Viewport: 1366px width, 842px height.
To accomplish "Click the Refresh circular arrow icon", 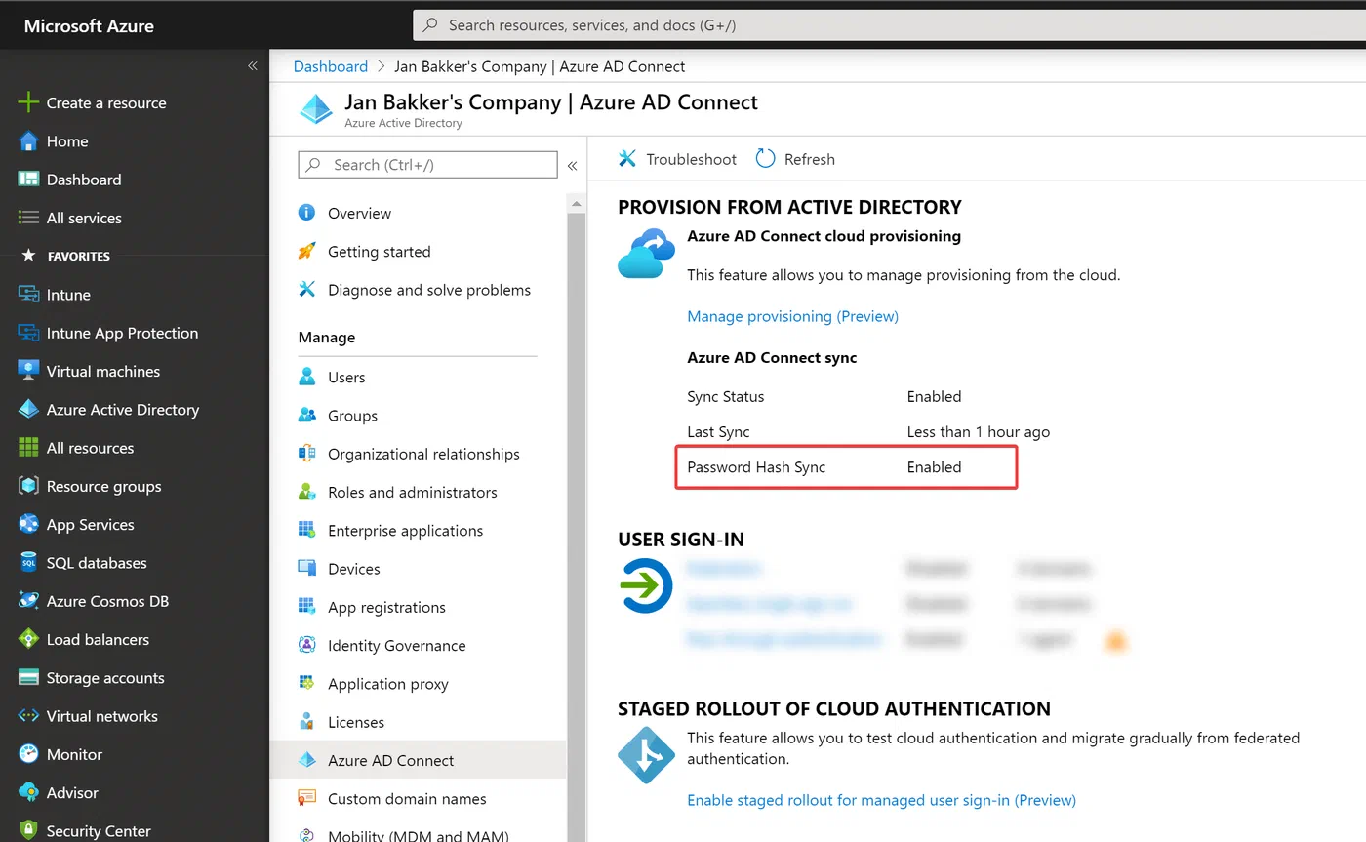I will (766, 159).
